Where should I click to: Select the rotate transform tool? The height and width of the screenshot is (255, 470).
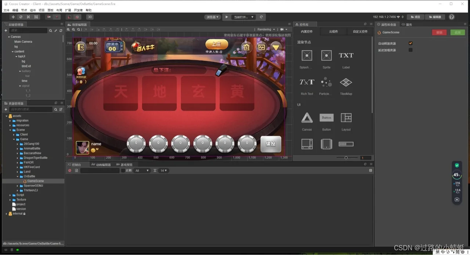point(21,17)
